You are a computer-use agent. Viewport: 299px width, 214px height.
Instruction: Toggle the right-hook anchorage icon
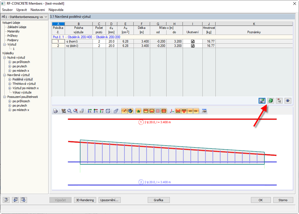coord(196,111)
